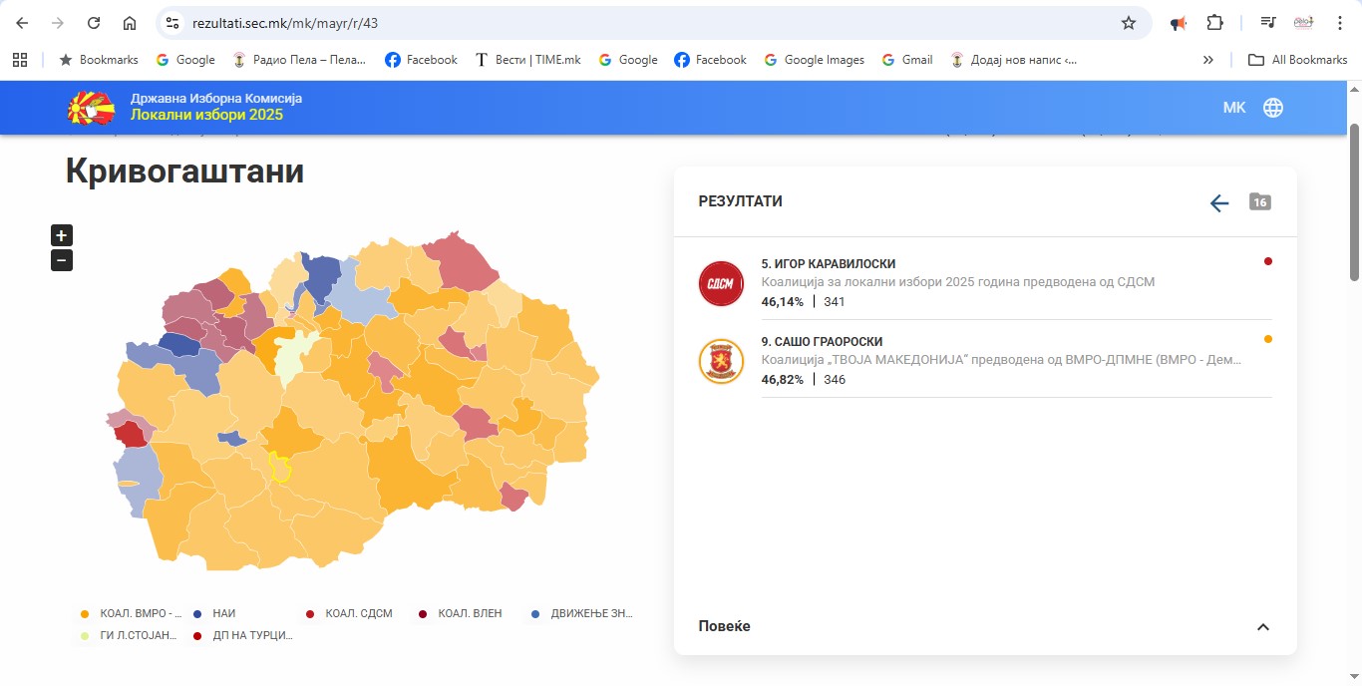Viewport: 1362px width, 686px height.
Task: Zoom out on the map with minus button
Action: 62,261
